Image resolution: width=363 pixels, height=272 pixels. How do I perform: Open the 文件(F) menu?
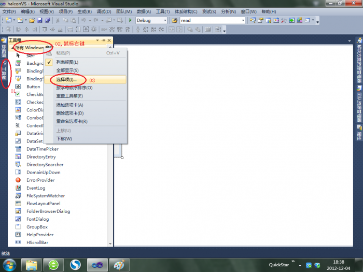(9, 11)
